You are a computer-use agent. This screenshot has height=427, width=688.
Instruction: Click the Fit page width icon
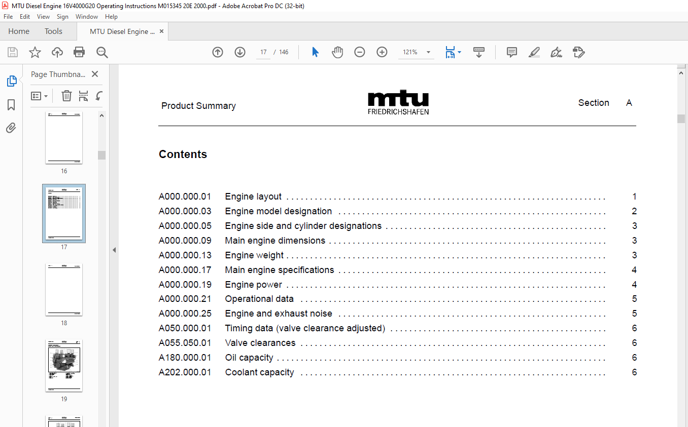click(x=450, y=52)
